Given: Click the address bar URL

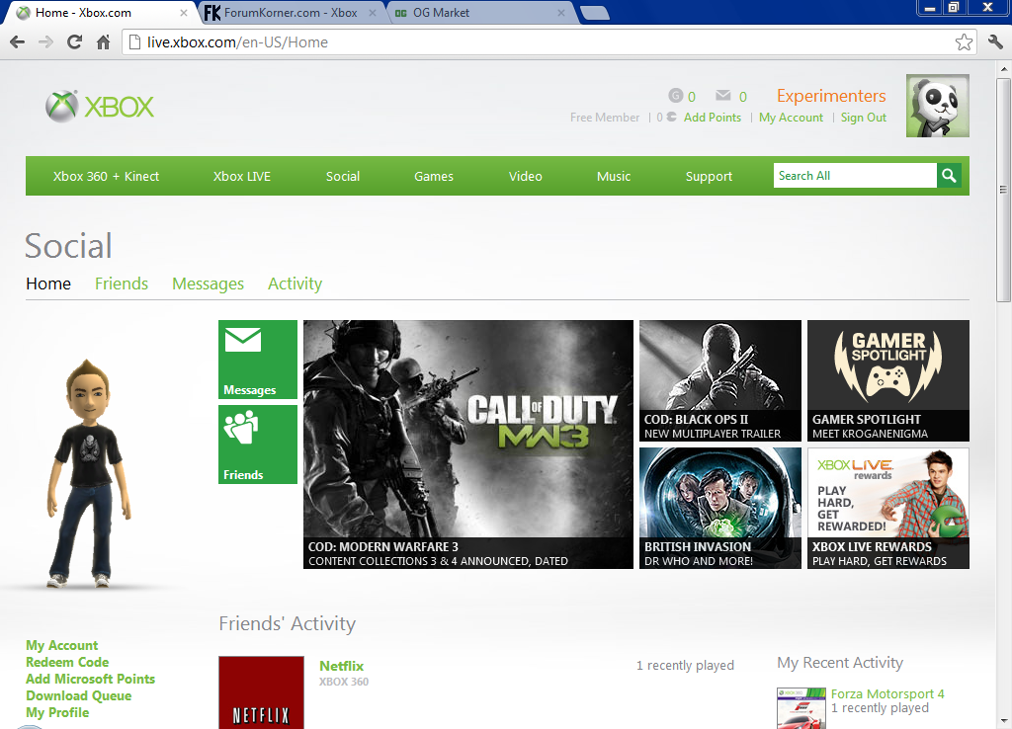Looking at the screenshot, I should [237, 42].
